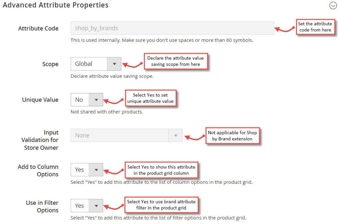The width and height of the screenshot is (339, 224).
Task: Click the 'Not applicable for Shop' callout
Action: coord(232,136)
